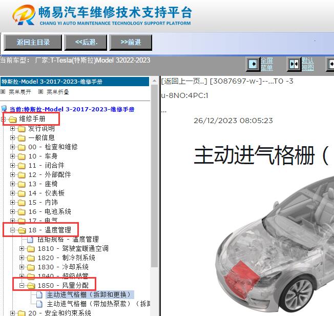Screen dimensions: 334x316
Task: Click the book icon beside 当前:特斯拉
Action: [x=4, y=109]
